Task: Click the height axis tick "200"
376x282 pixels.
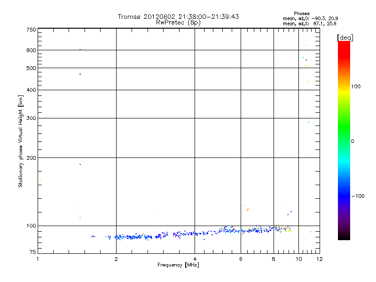Action: point(31,158)
